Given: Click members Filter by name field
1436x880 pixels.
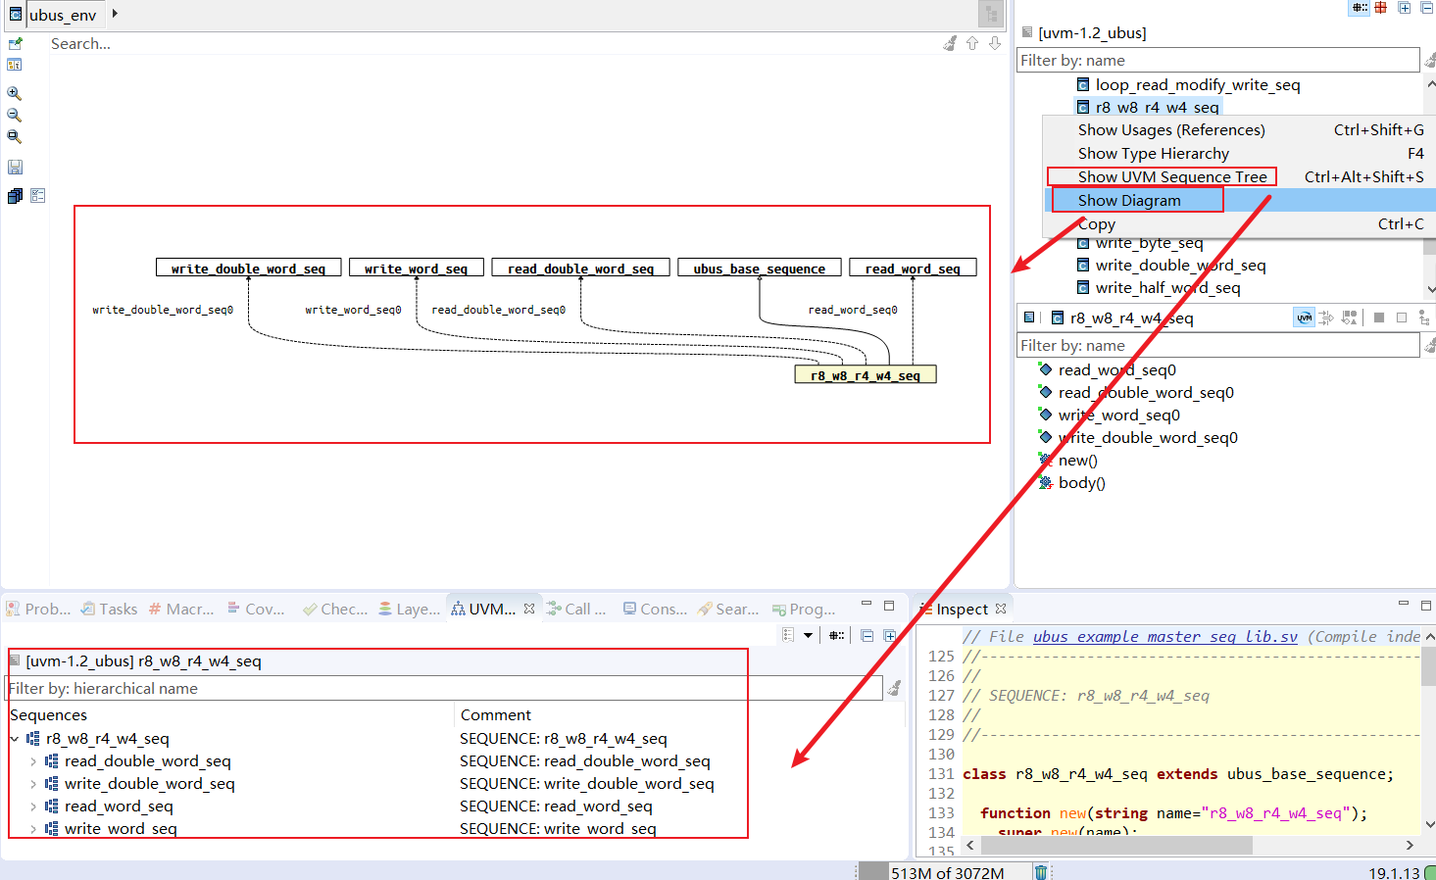Looking at the screenshot, I should point(1218,346).
